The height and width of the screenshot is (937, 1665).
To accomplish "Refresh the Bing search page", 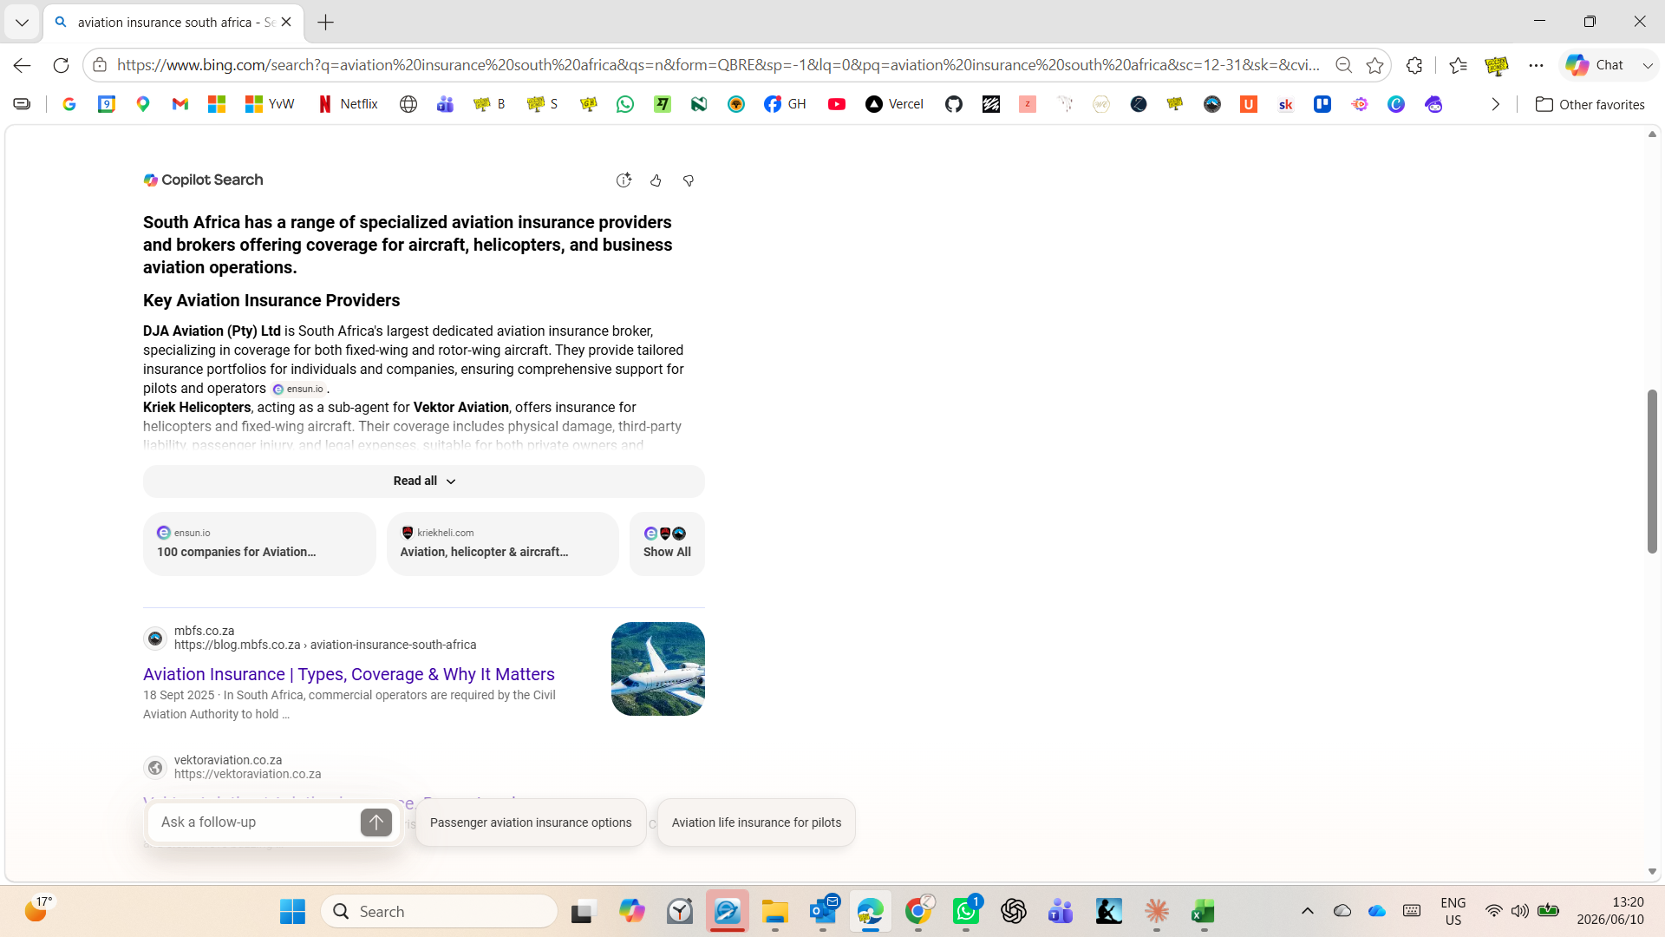I will (61, 65).
